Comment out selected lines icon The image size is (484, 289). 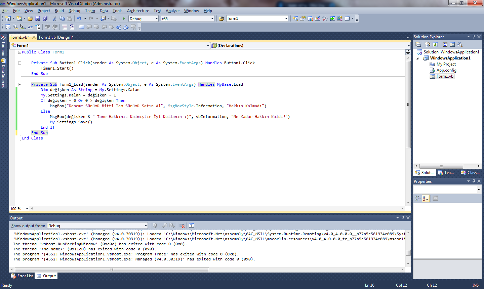65,27
